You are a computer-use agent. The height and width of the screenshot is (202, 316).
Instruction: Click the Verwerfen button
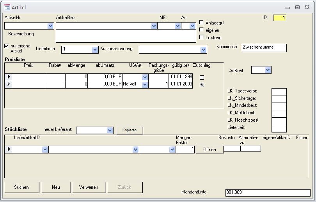pos(89,187)
